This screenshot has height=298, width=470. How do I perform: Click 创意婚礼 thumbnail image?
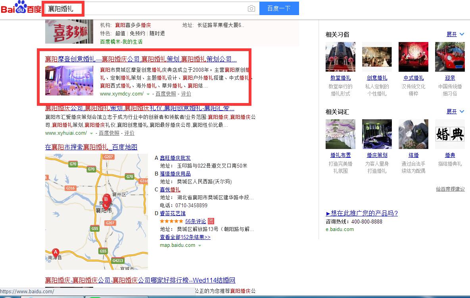[377, 57]
